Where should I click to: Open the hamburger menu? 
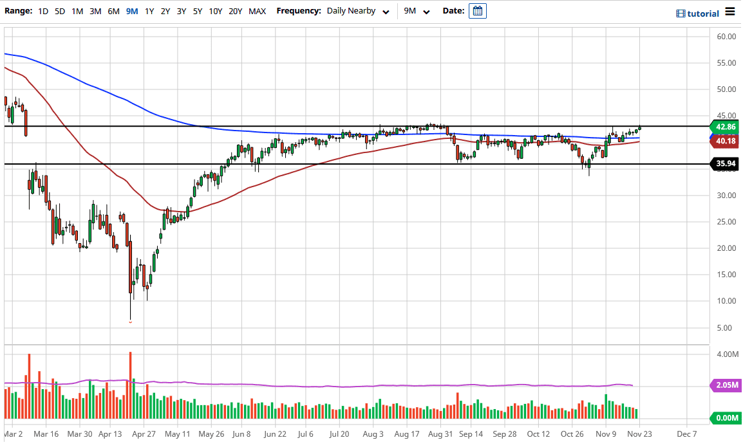(x=731, y=12)
